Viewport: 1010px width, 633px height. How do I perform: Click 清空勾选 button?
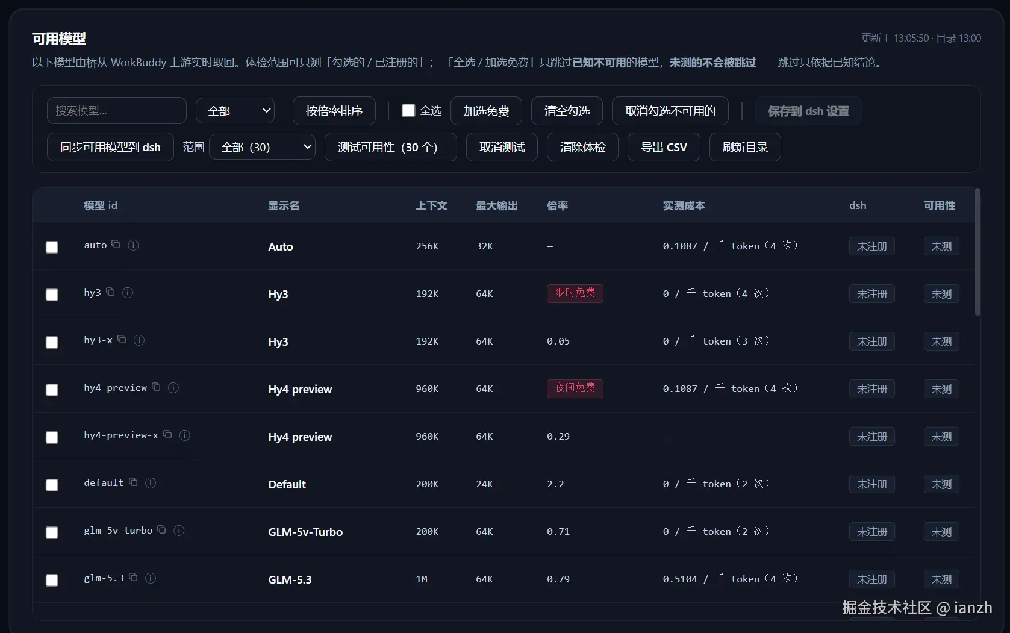tap(567, 111)
